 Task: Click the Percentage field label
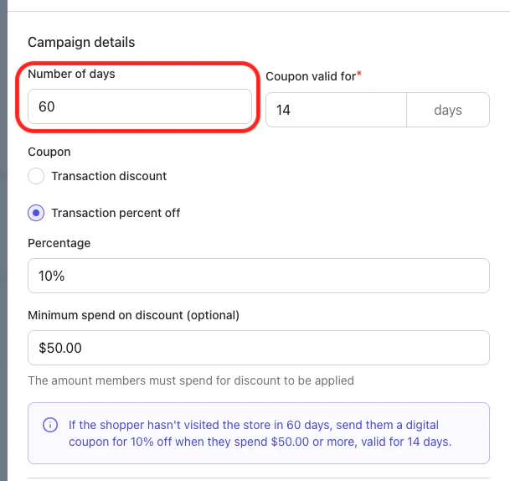pyautogui.click(x=59, y=243)
